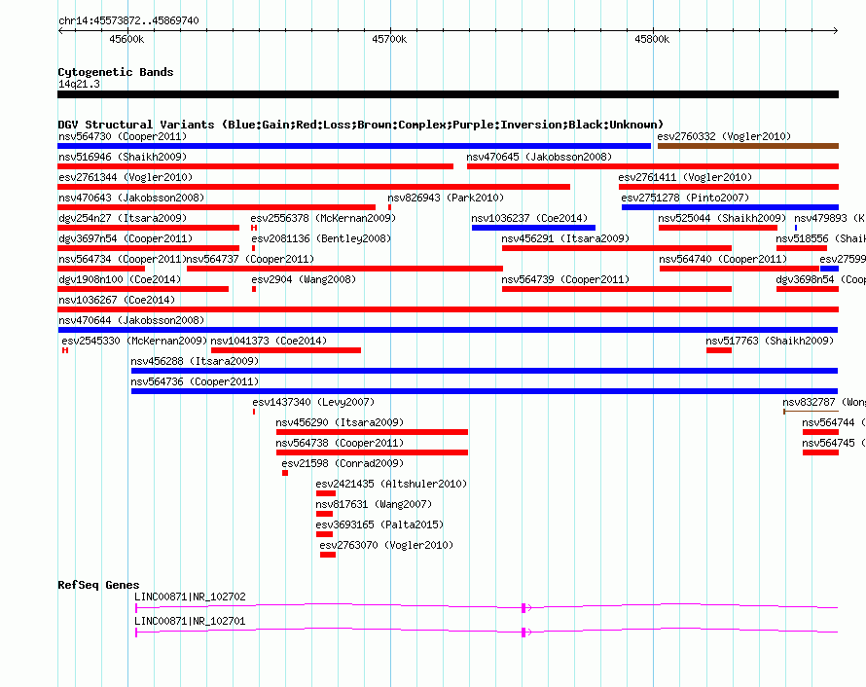866x687 pixels.
Task: Click the nsv1041373 (Coe2014) red bar
Action: pos(286,350)
